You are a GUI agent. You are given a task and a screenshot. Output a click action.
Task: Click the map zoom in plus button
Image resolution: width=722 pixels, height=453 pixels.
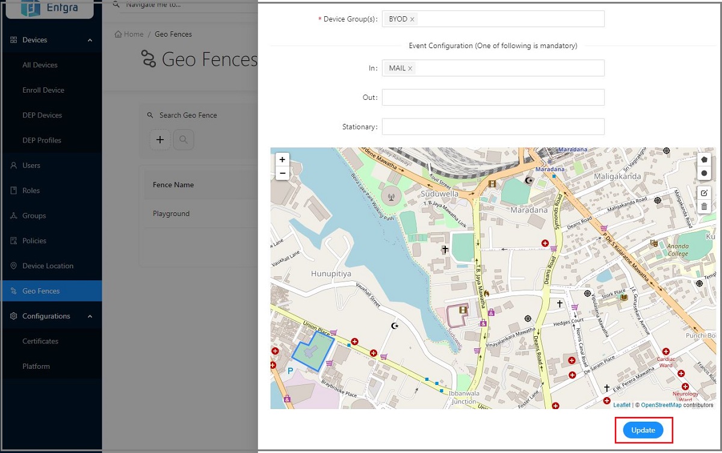tap(282, 159)
